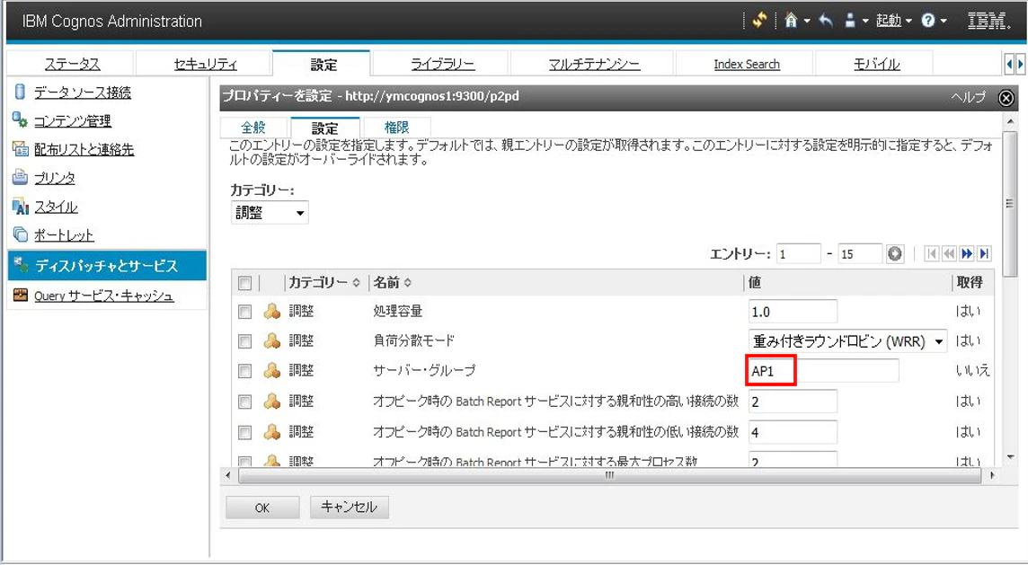
Task: Click the サーバー・グループ row icon
Action: pyautogui.click(x=272, y=371)
